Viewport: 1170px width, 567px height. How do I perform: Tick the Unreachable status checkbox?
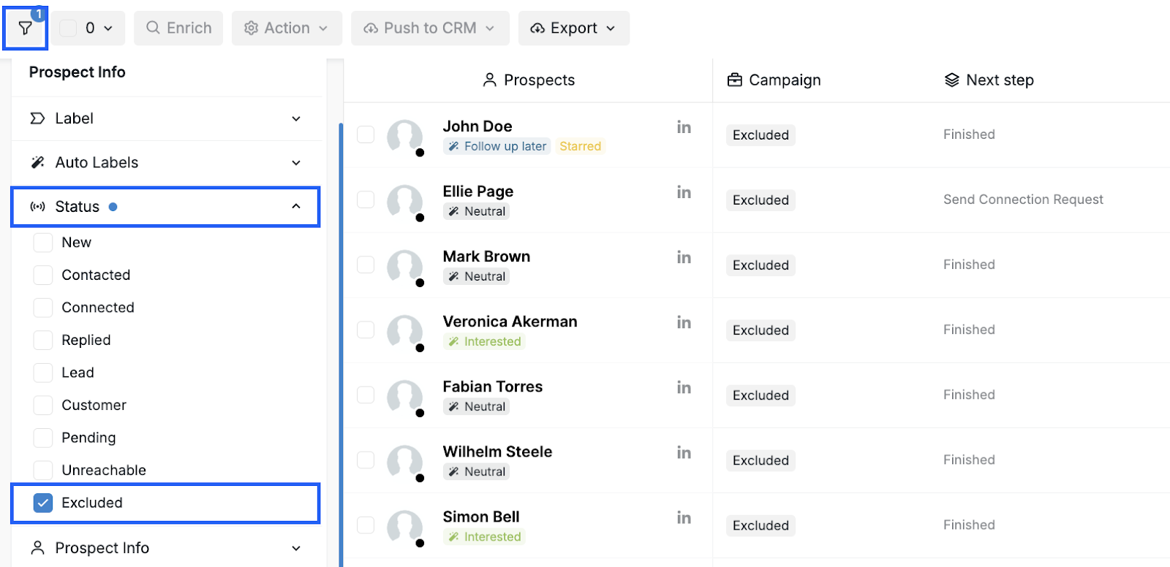[x=43, y=470]
